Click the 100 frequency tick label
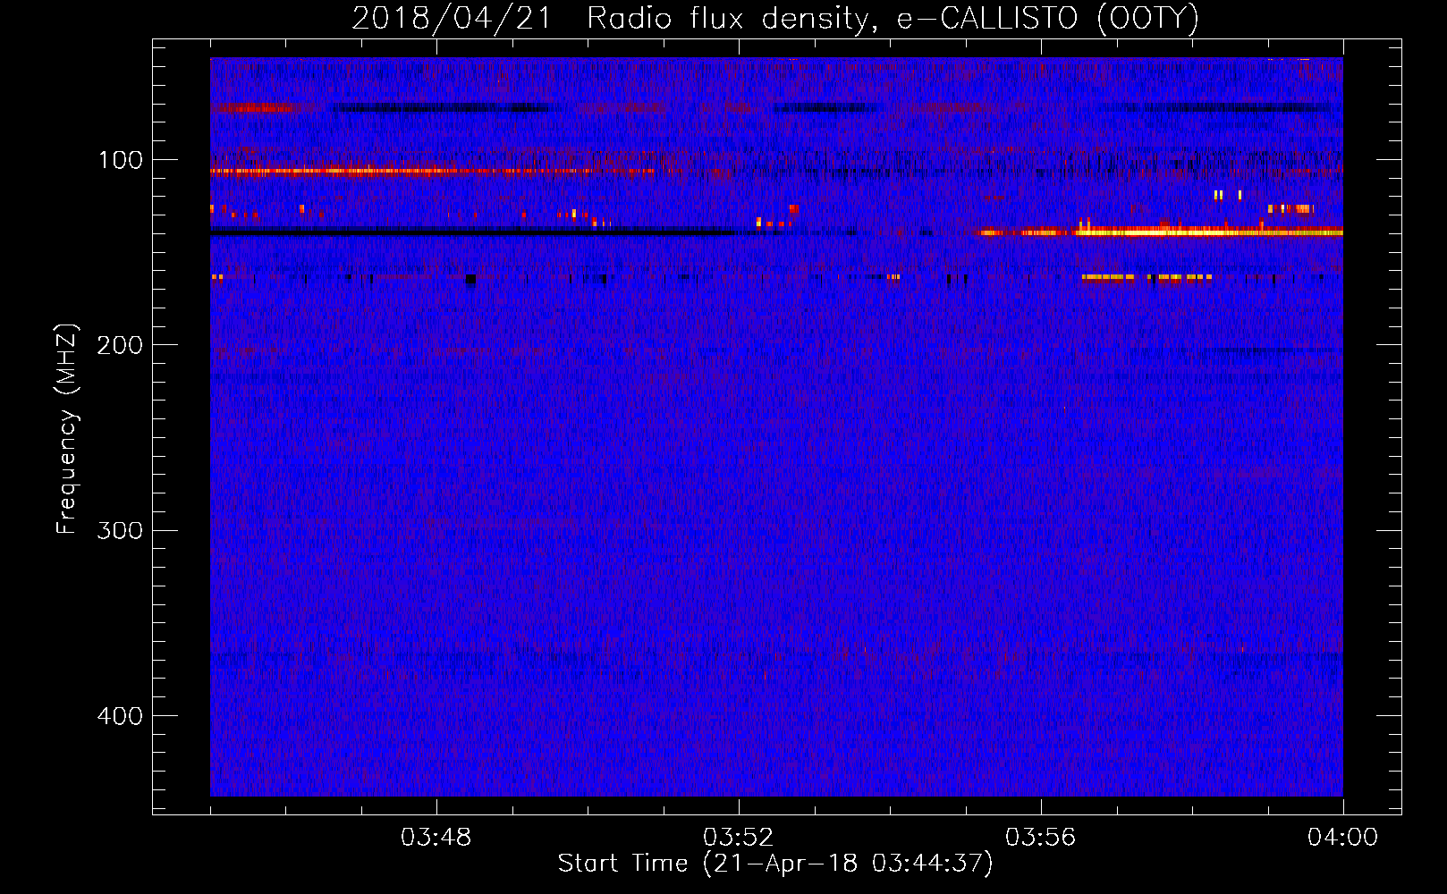1447x894 pixels. [x=121, y=160]
